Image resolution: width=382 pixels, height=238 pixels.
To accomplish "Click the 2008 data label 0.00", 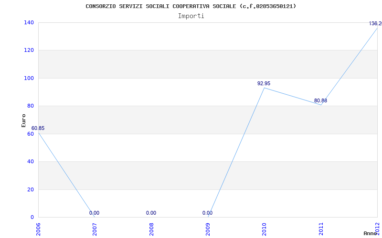I will (151, 213).
